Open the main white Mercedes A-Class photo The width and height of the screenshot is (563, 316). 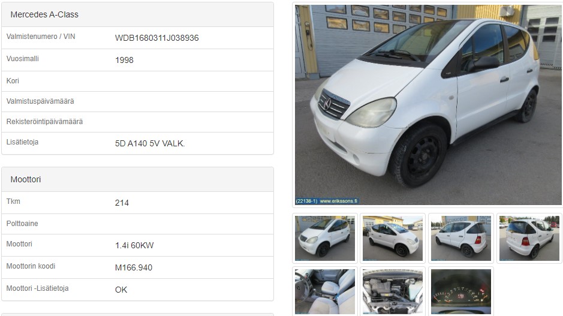(x=428, y=105)
